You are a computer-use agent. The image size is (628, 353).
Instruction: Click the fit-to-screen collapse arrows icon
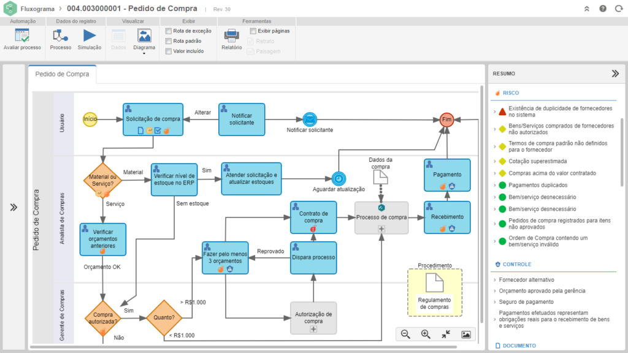point(446,334)
